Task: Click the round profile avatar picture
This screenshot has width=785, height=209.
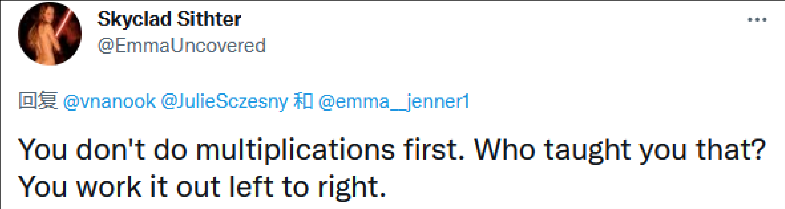Action: [50, 34]
